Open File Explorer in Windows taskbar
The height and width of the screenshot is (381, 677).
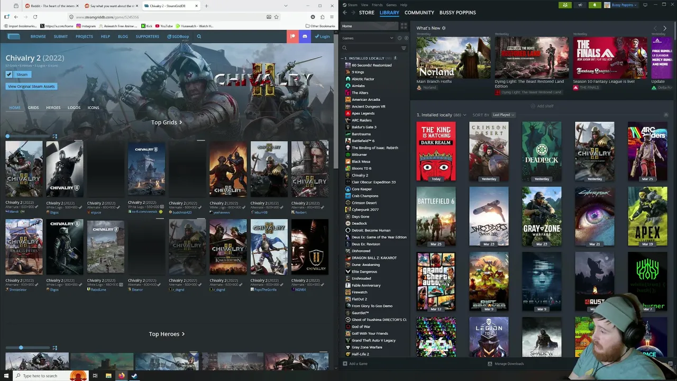click(x=108, y=376)
